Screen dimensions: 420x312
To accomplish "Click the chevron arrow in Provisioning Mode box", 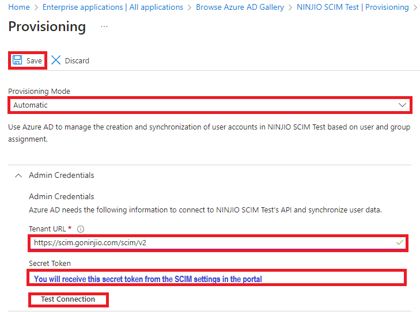I will pos(403,105).
